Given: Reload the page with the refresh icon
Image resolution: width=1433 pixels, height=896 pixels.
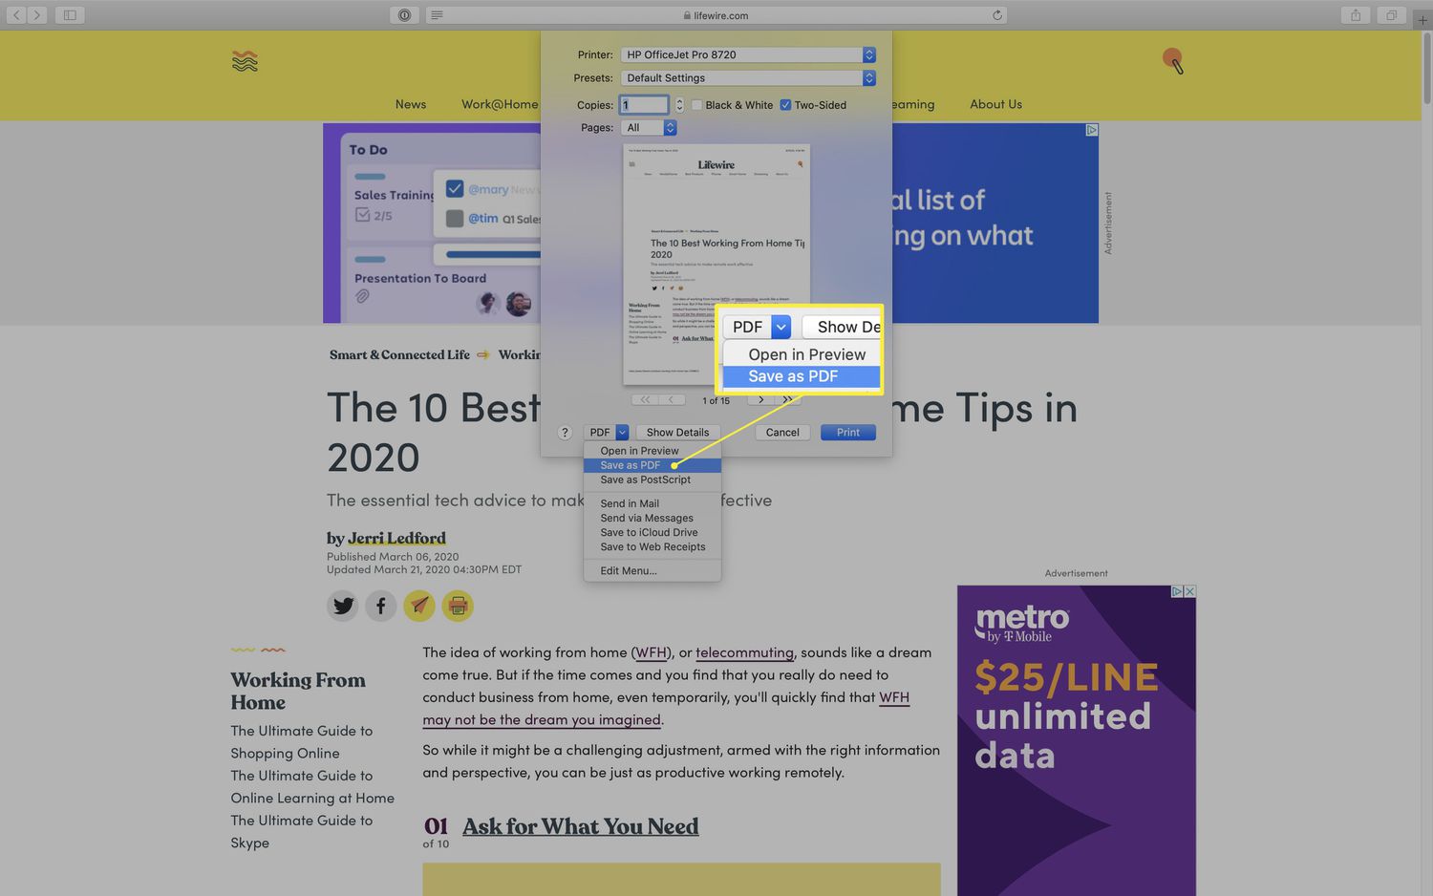Looking at the screenshot, I should [x=997, y=15].
